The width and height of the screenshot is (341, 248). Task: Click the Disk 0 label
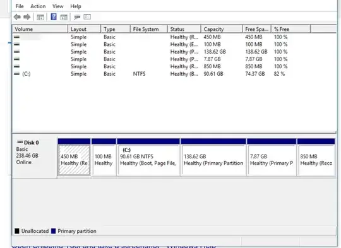[x=32, y=143]
